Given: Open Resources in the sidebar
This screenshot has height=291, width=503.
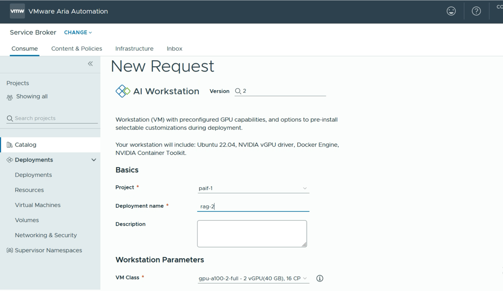Looking at the screenshot, I should [x=29, y=190].
